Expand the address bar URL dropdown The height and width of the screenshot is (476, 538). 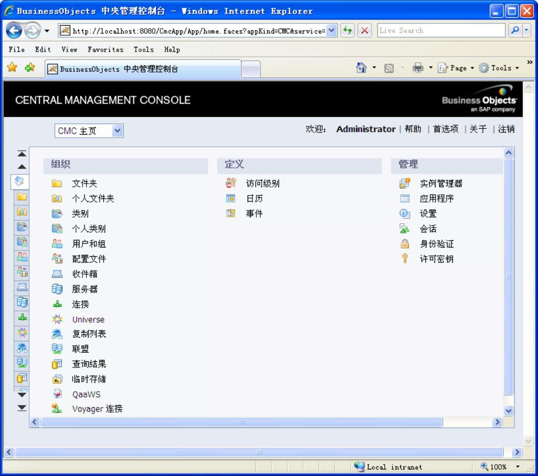(332, 30)
